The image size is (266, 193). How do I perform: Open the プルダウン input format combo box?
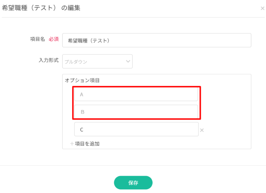pos(97,62)
